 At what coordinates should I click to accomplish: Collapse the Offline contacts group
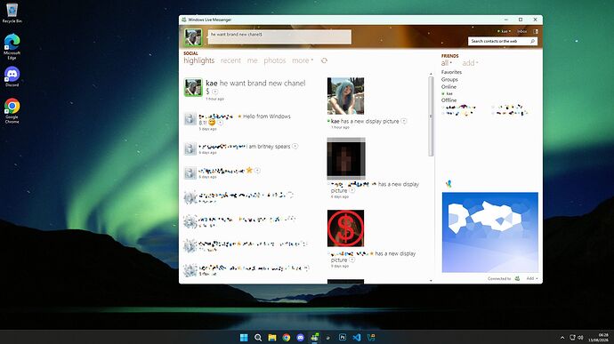[x=449, y=100]
